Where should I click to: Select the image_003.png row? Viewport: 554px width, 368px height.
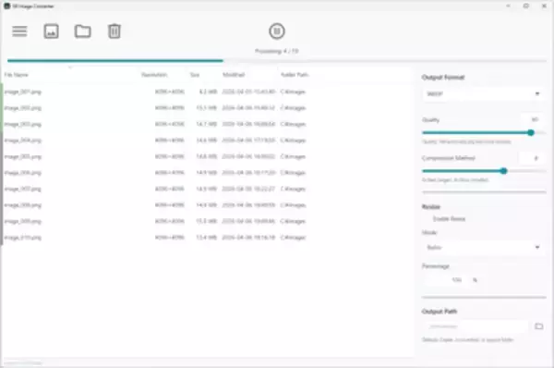(208, 124)
